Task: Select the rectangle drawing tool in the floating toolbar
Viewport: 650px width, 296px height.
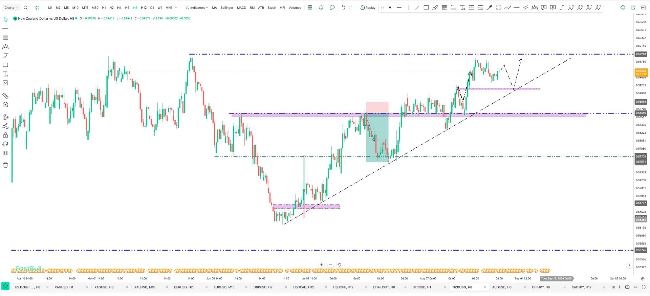Action: [426, 7]
